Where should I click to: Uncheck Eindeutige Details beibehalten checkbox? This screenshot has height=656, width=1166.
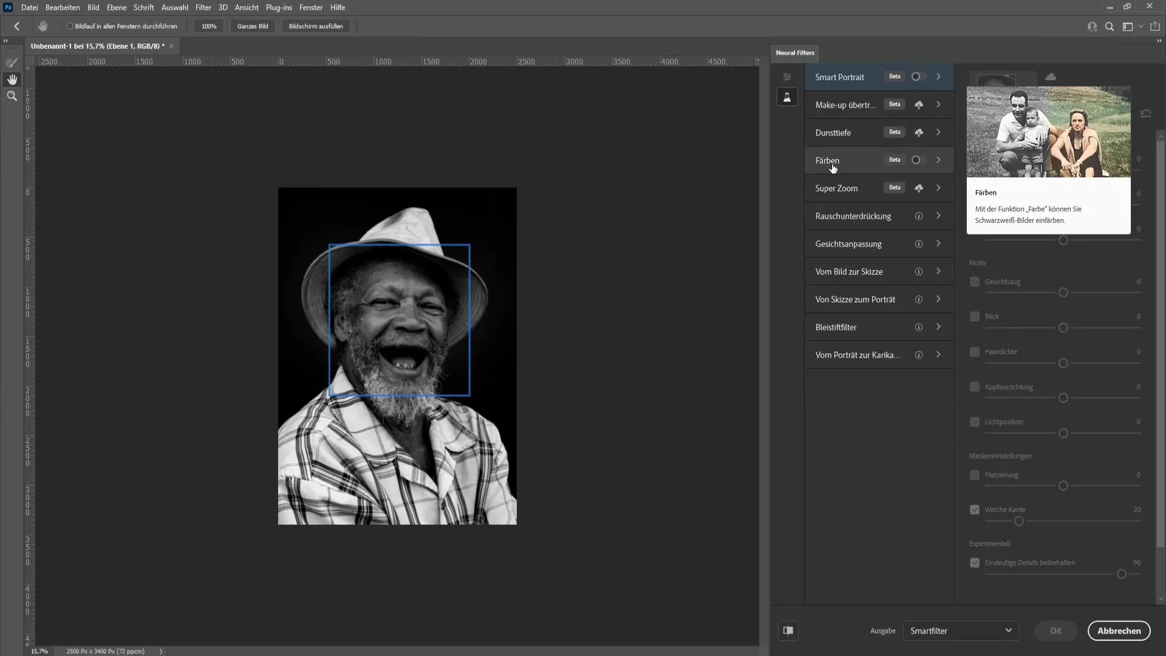[975, 562]
